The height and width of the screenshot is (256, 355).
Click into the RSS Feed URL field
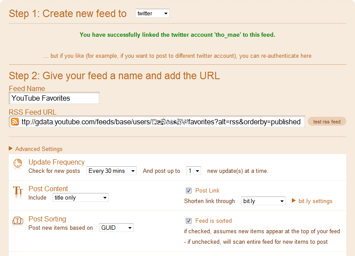161,122
